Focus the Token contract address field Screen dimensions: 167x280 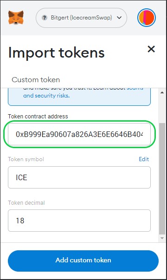pyautogui.click(x=79, y=134)
